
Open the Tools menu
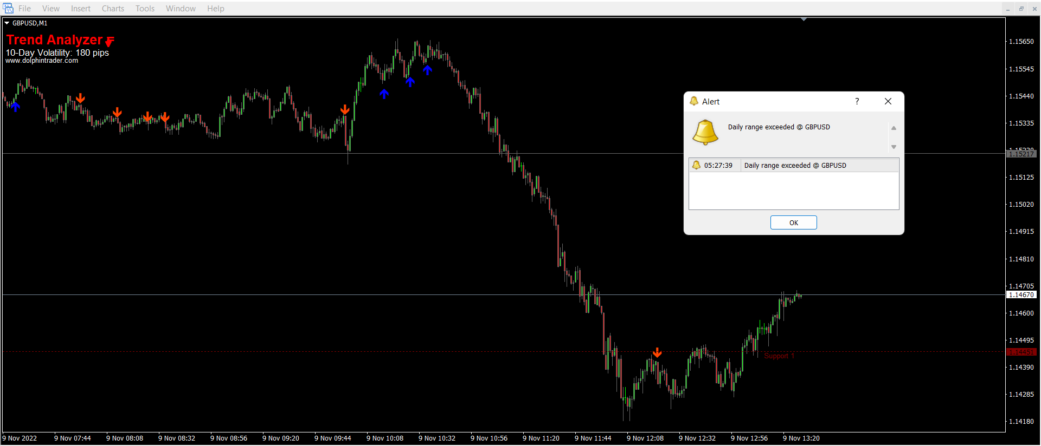click(x=145, y=9)
